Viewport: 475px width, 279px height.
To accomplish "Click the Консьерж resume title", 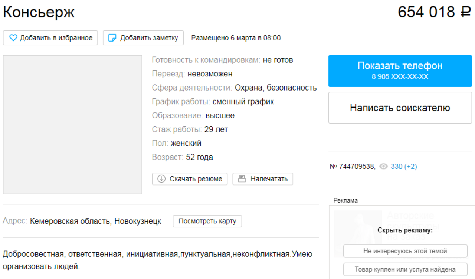I will (39, 12).
